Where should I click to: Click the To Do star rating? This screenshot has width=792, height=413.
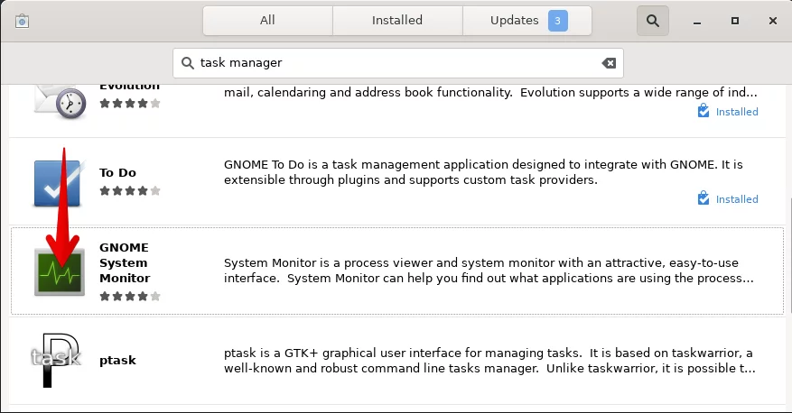click(130, 190)
